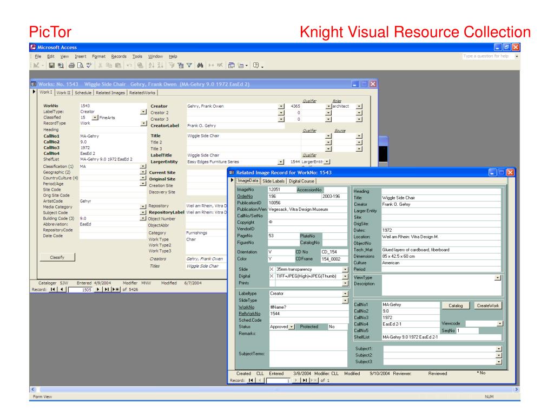
Task: Click the Sort Descending Z-A icon
Action: pyautogui.click(x=160, y=66)
